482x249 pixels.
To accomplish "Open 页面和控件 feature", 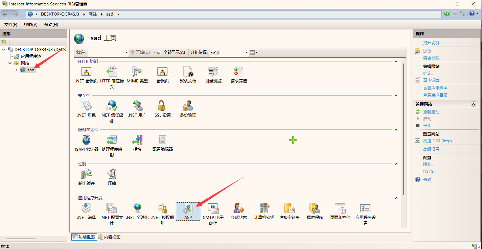I will tap(340, 211).
